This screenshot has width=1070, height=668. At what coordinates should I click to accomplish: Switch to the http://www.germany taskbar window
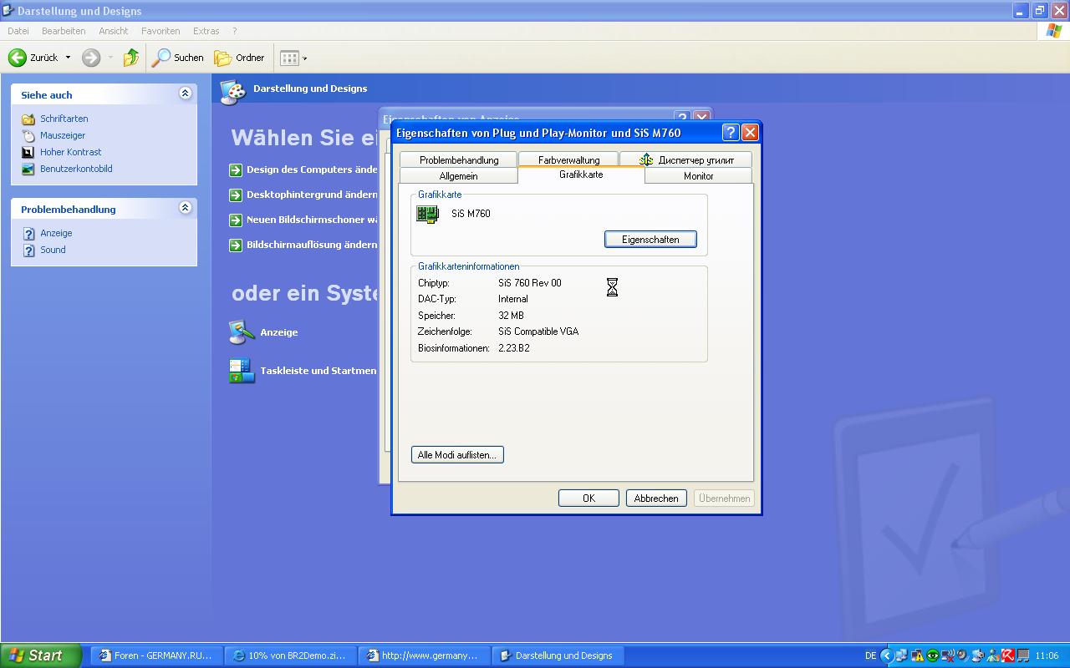point(424,655)
